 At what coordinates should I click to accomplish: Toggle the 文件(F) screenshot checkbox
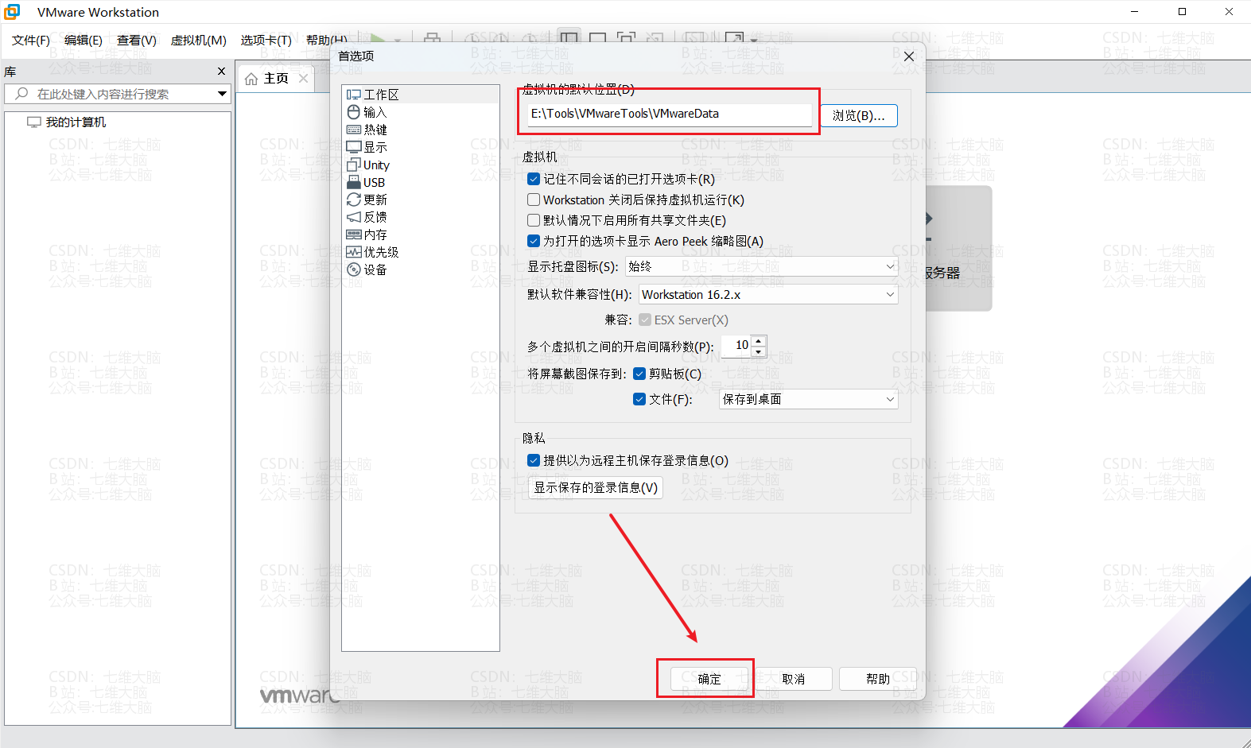[639, 399]
